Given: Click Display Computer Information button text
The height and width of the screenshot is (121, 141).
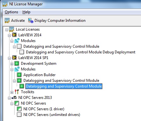Looking at the screenshot, I should point(60,21).
